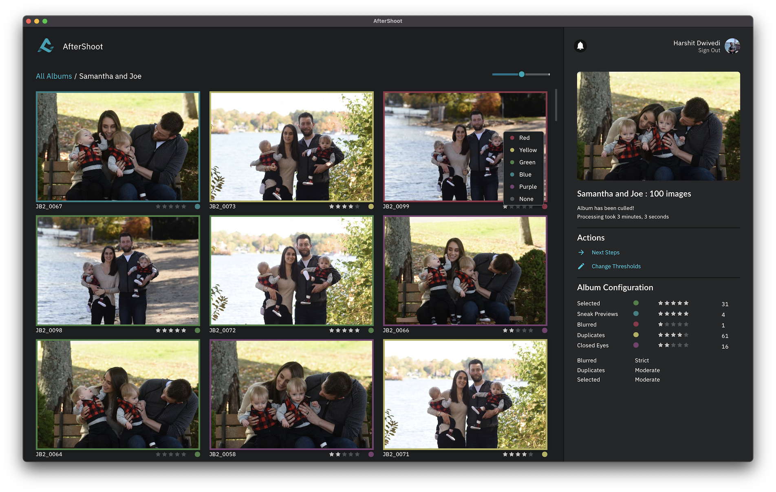Select photo thumbnail JB2_0058

(x=291, y=395)
